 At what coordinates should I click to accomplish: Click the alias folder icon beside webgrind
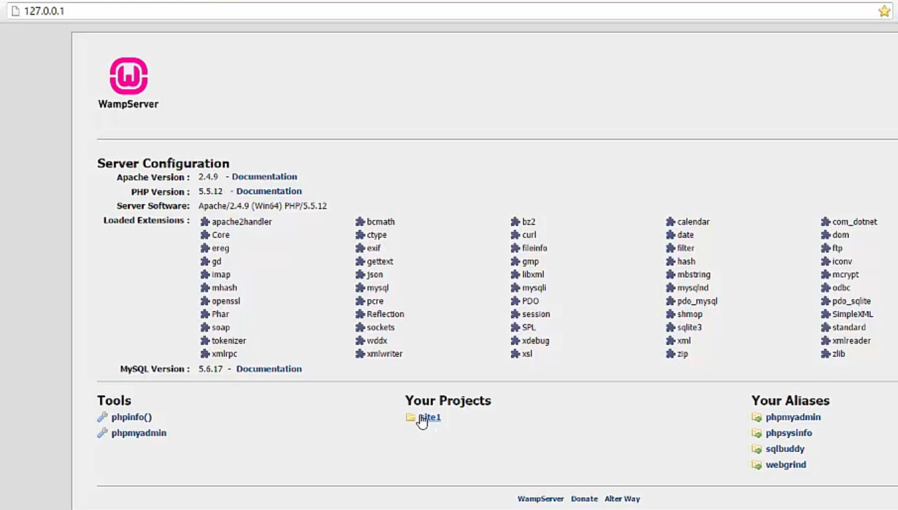[x=757, y=464]
